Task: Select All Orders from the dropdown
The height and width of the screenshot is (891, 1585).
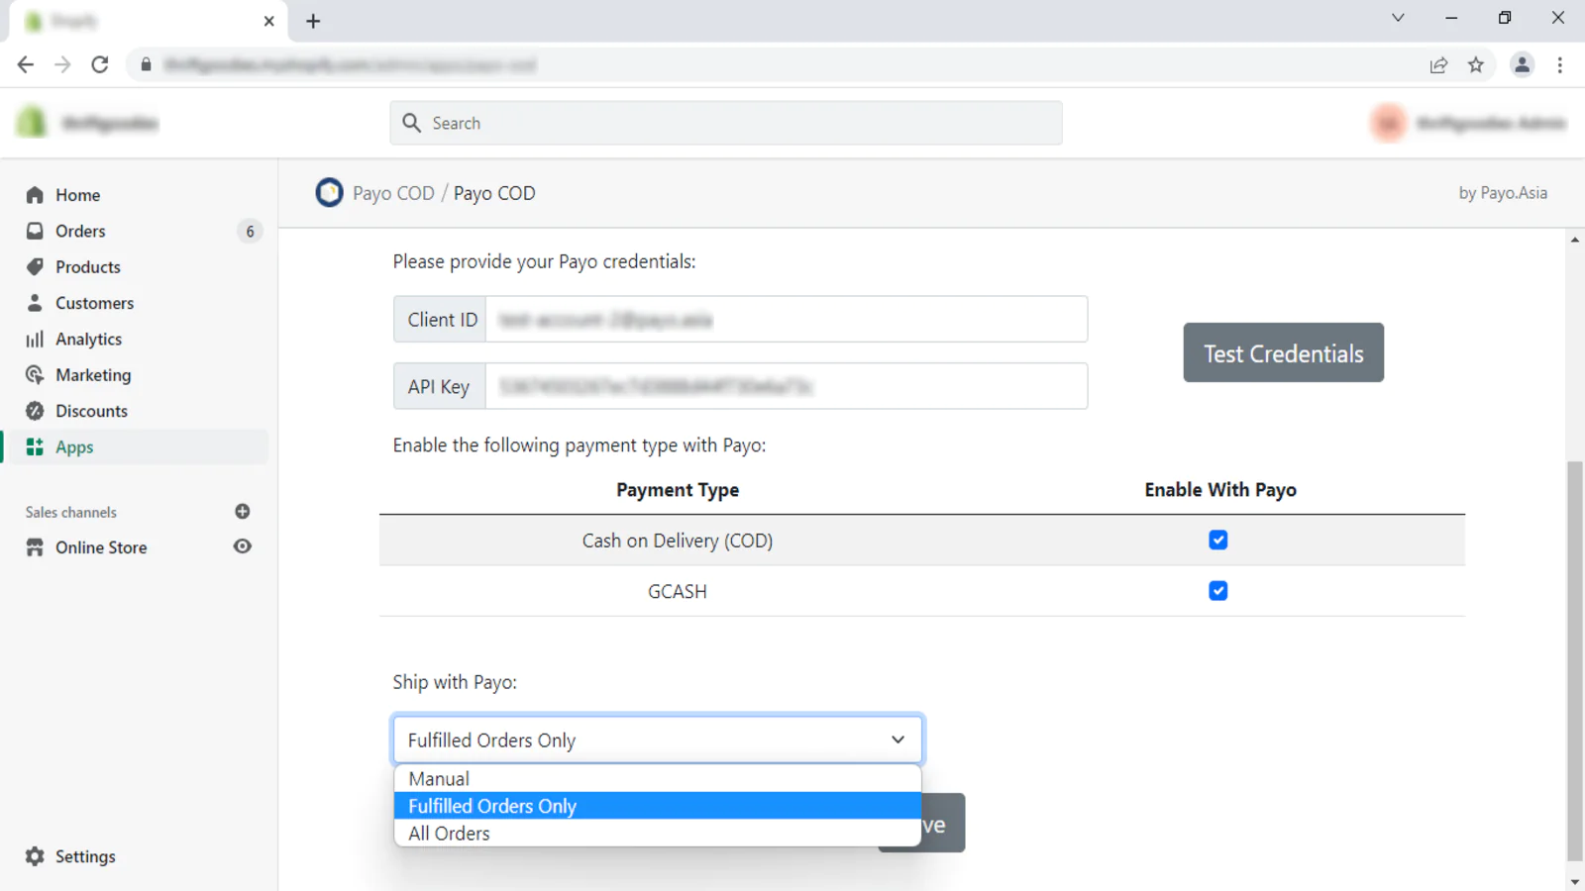Action: coord(658,834)
